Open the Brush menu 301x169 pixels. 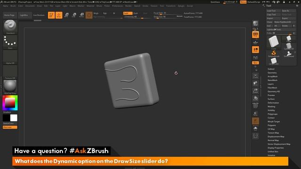point(13,6)
